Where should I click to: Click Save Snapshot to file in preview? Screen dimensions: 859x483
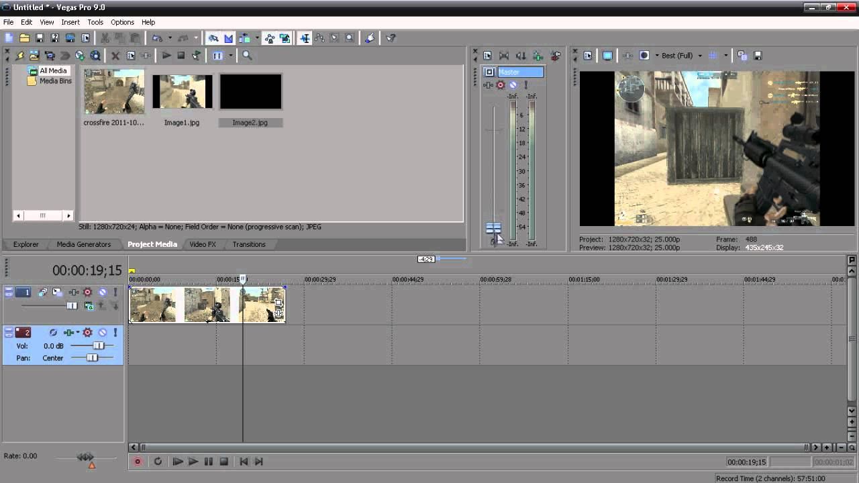coord(758,56)
